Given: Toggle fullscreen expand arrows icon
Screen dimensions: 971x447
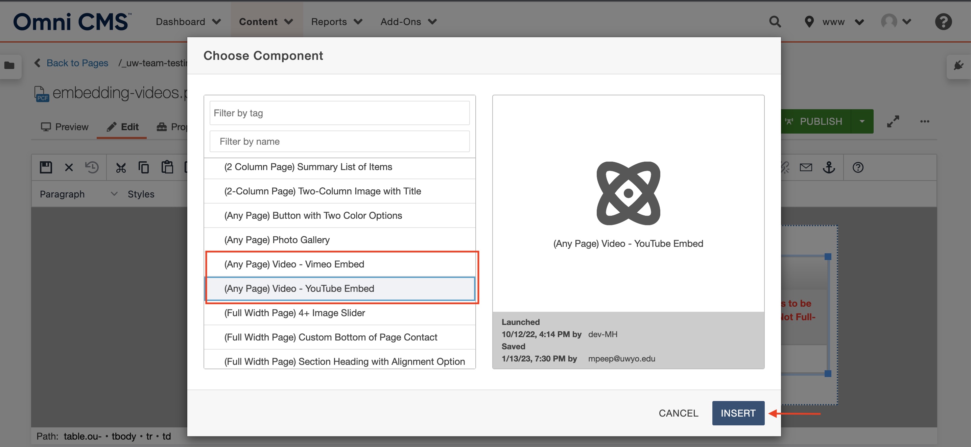Looking at the screenshot, I should click(x=893, y=121).
